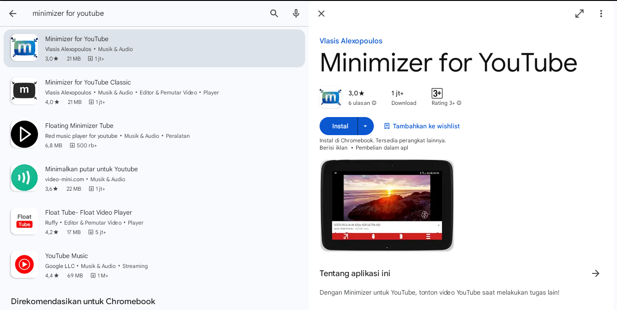This screenshot has height=310, width=617.
Task: Click Direkomendasikan untuk Chromebook heading
Action: coord(83,301)
